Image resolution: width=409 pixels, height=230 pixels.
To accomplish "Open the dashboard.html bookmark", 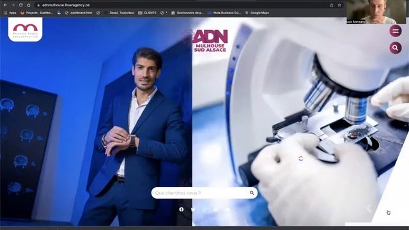I will tap(79, 13).
